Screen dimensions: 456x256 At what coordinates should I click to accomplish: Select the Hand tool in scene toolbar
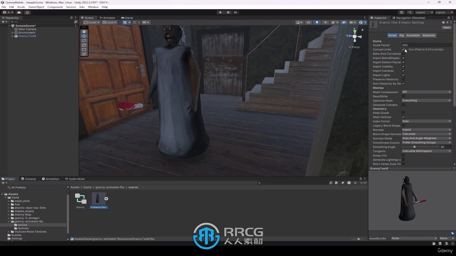tap(84, 31)
